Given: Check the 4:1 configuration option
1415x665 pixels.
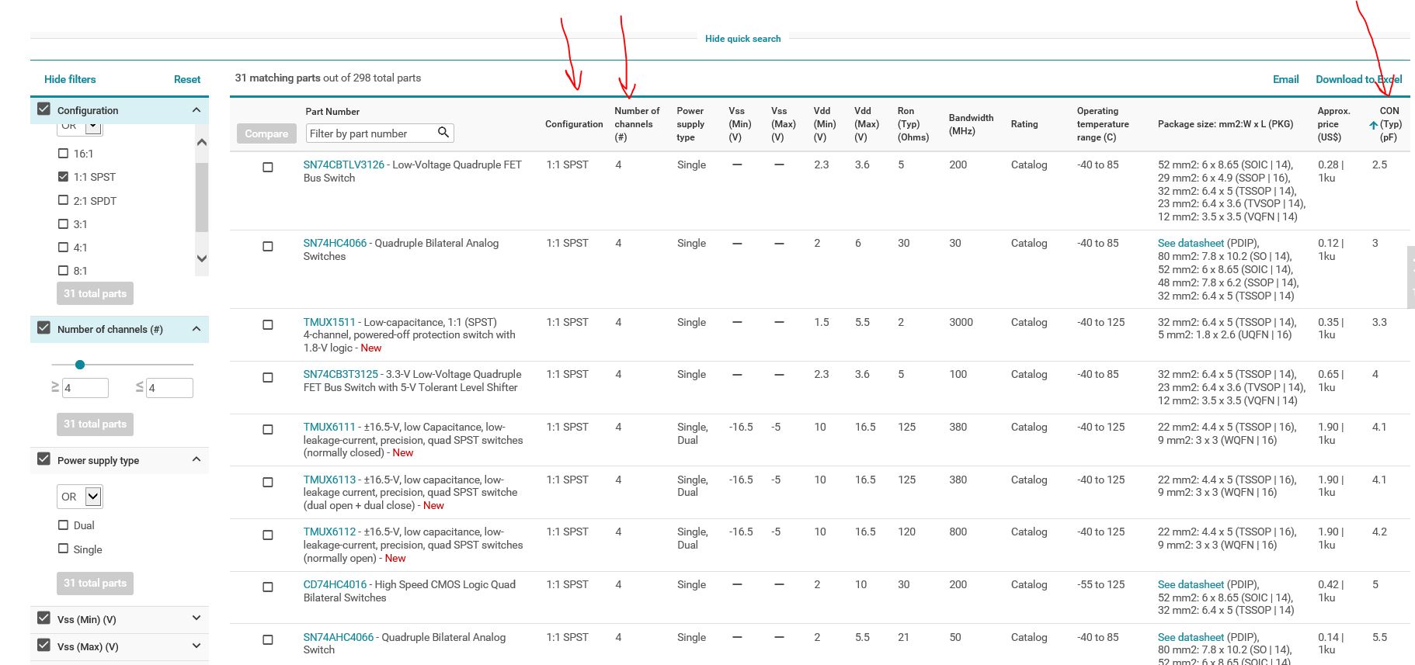Looking at the screenshot, I should pos(64,247).
